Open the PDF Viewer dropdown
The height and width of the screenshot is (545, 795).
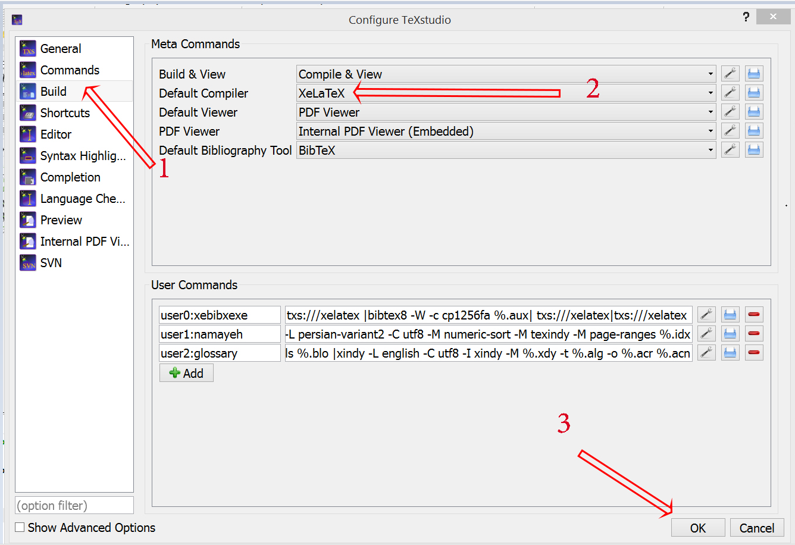pos(507,131)
